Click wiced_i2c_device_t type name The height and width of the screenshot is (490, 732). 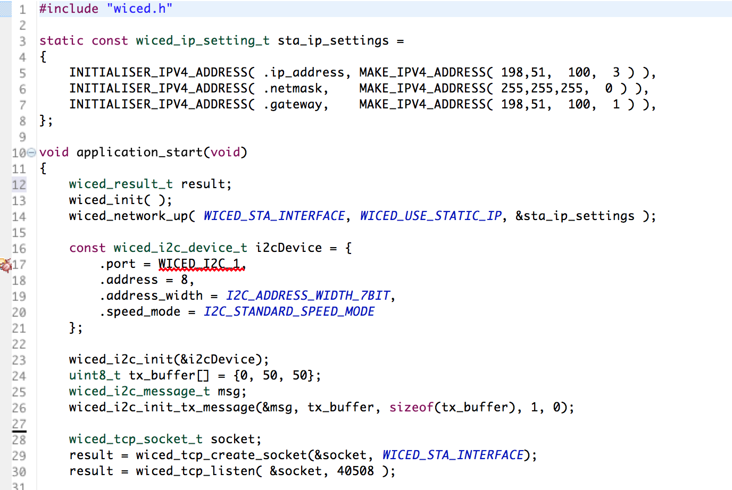tap(180, 248)
